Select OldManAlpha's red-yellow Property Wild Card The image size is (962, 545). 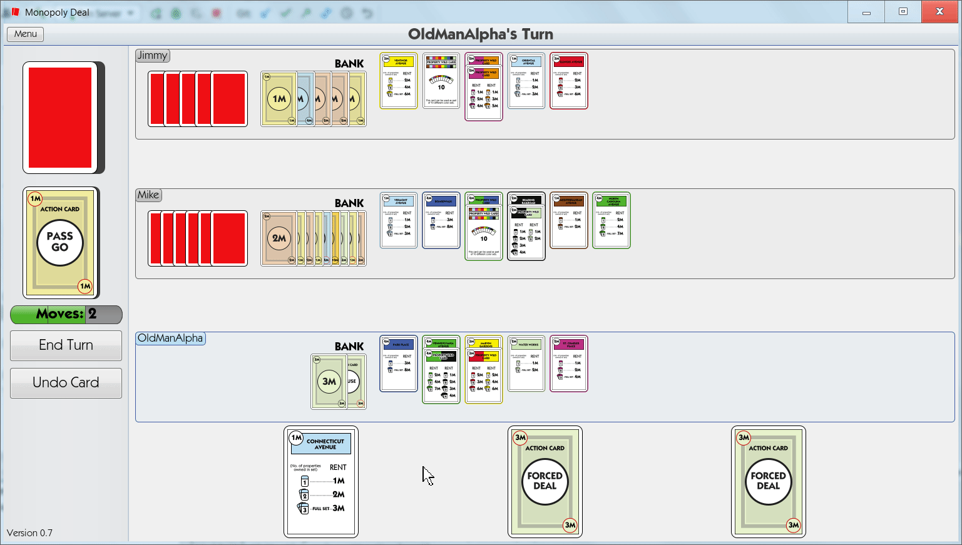484,377
